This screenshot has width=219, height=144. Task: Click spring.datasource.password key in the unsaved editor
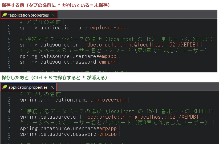point(58,62)
